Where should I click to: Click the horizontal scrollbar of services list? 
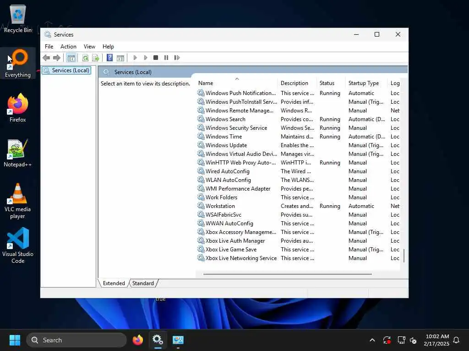coord(288,274)
